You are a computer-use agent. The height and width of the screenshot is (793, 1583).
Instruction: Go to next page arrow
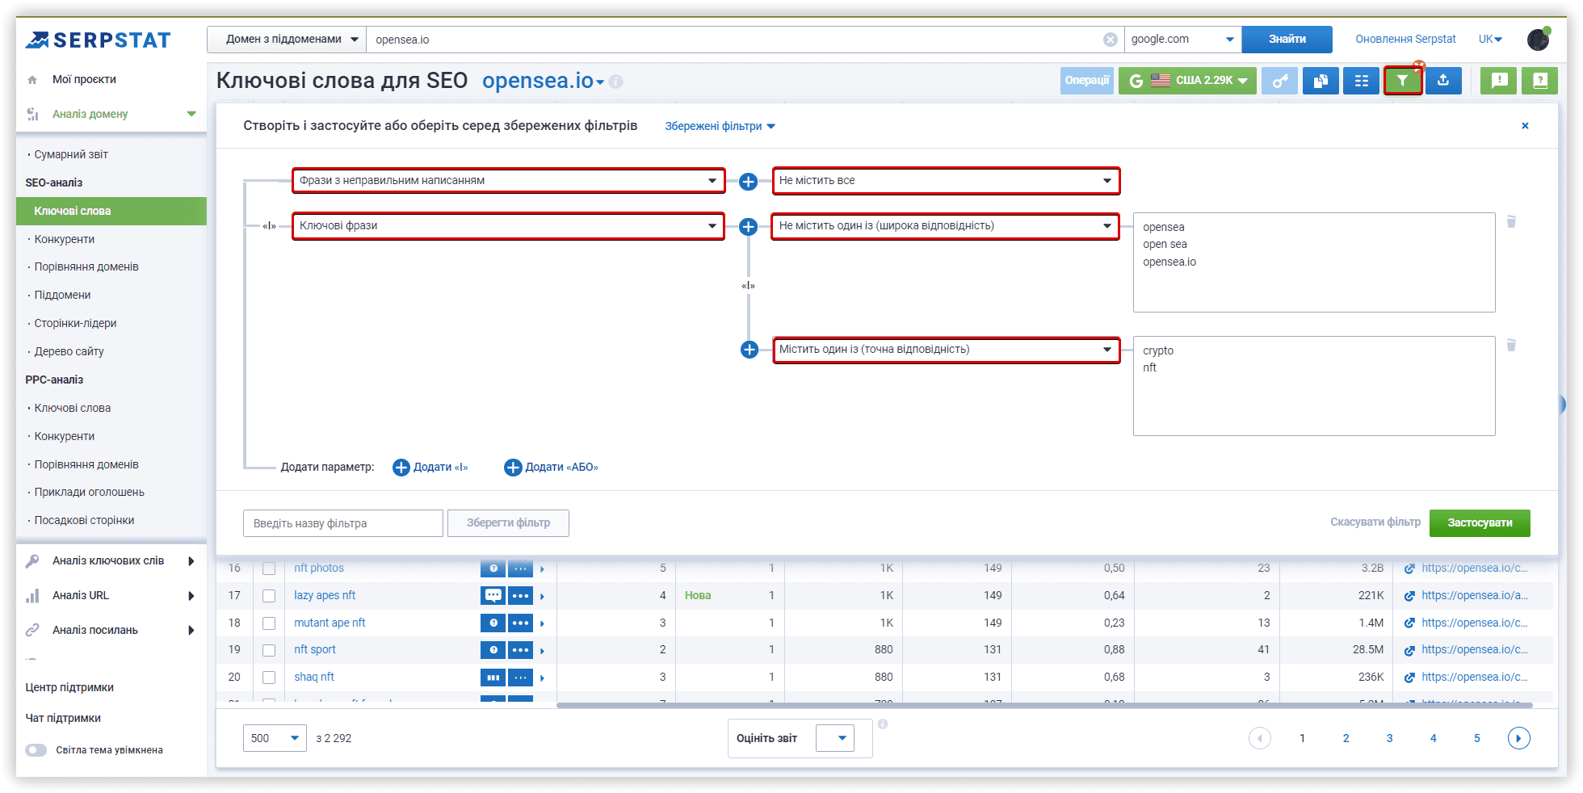(1519, 738)
